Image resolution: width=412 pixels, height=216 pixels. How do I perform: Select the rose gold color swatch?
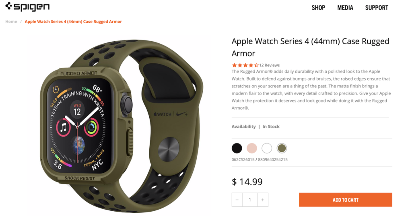click(x=252, y=148)
